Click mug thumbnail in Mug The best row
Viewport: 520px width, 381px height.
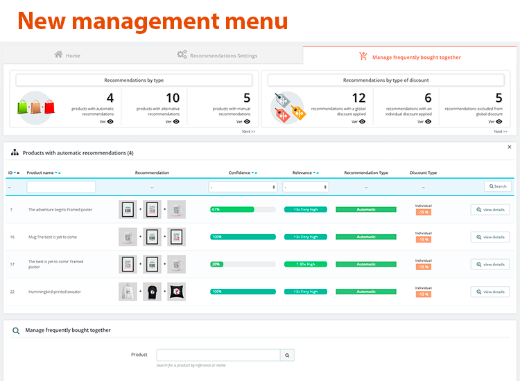128,237
